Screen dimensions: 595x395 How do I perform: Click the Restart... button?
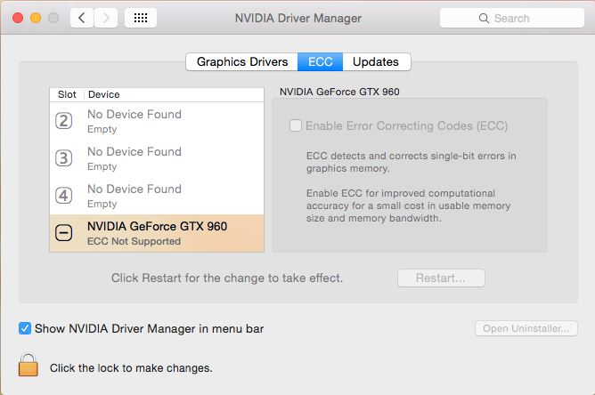click(x=441, y=278)
